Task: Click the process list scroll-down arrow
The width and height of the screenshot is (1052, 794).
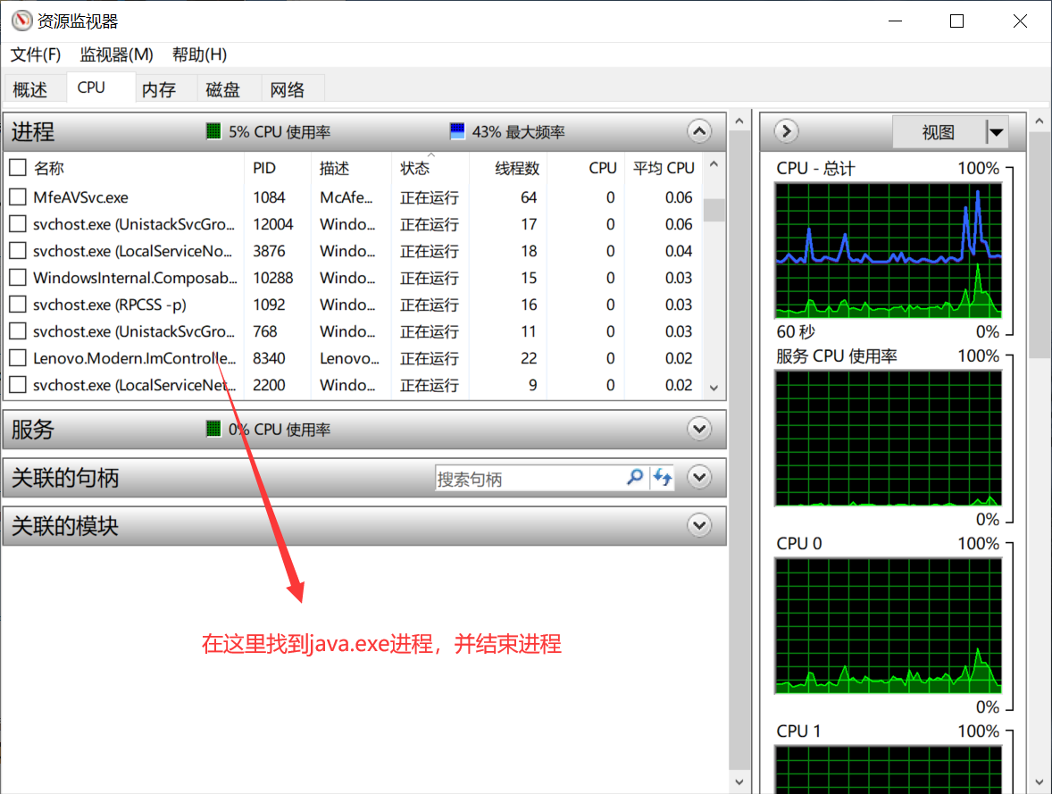Action: 714,388
